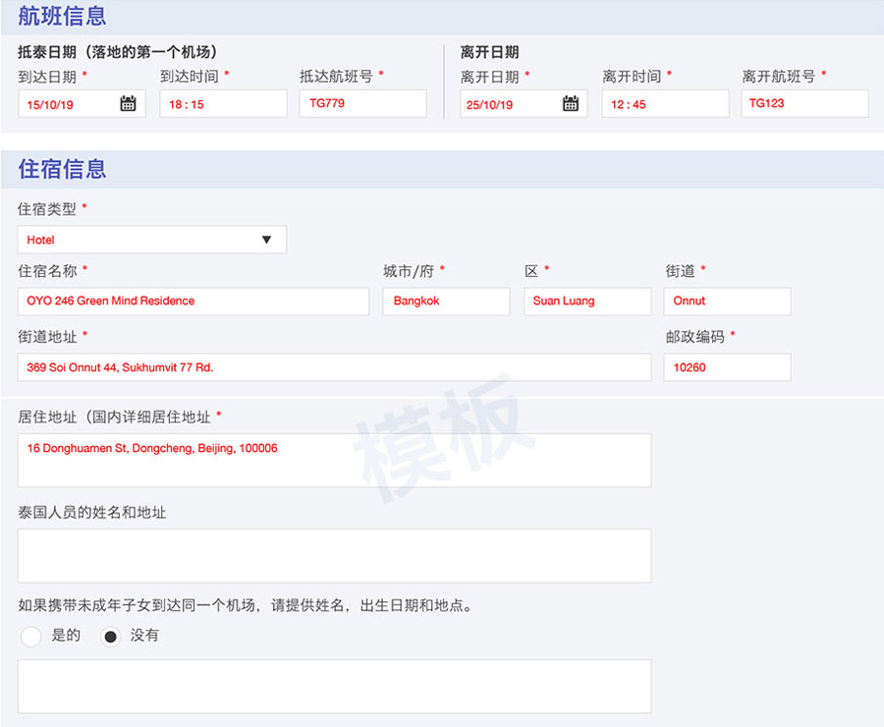Click the departure time field 12:45
The image size is (884, 727).
click(x=665, y=104)
